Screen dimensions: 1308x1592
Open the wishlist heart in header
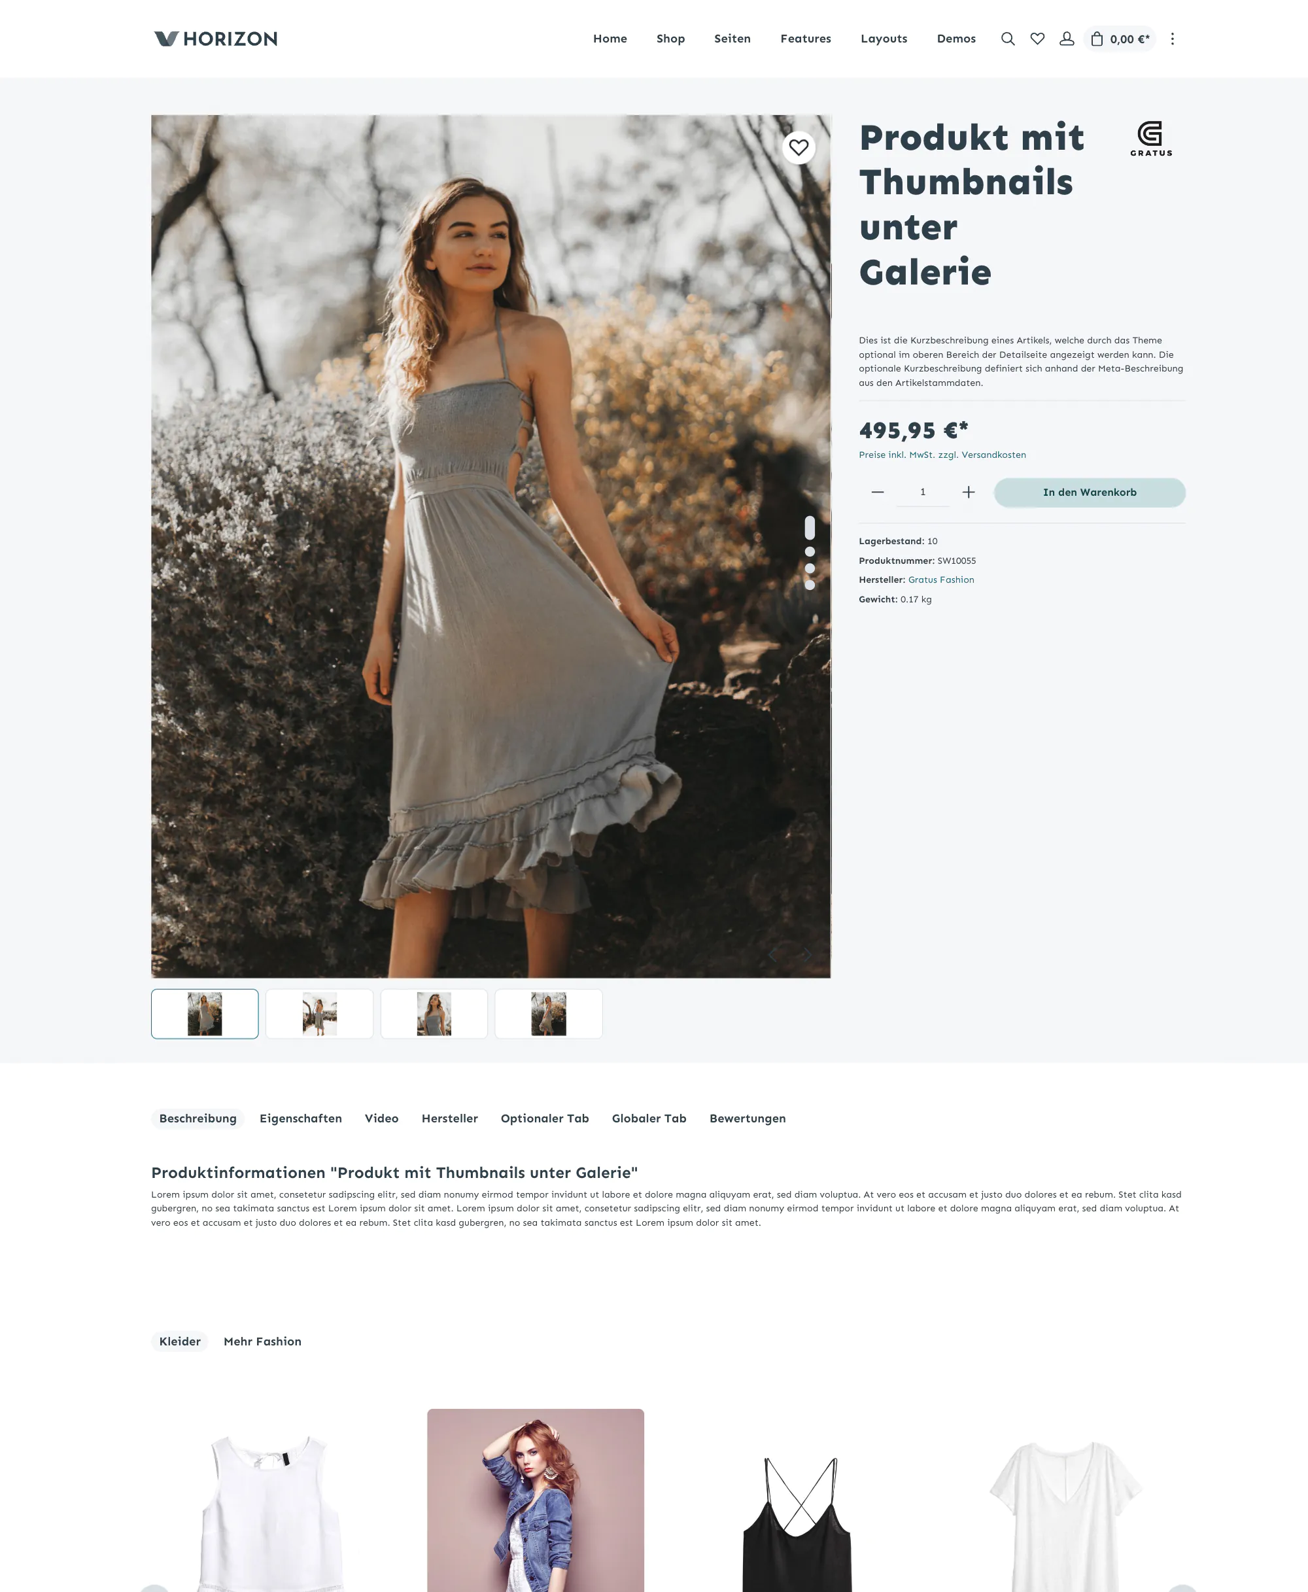coord(1037,39)
